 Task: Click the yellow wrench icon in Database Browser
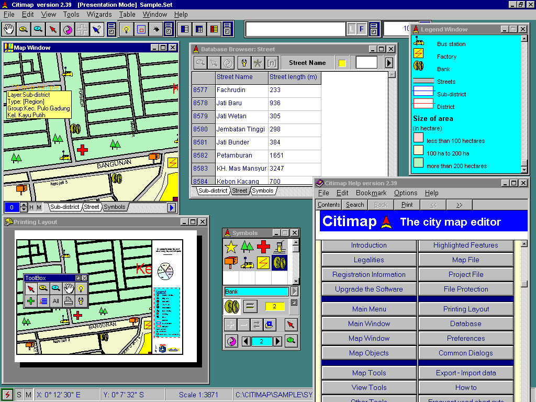[243, 62]
